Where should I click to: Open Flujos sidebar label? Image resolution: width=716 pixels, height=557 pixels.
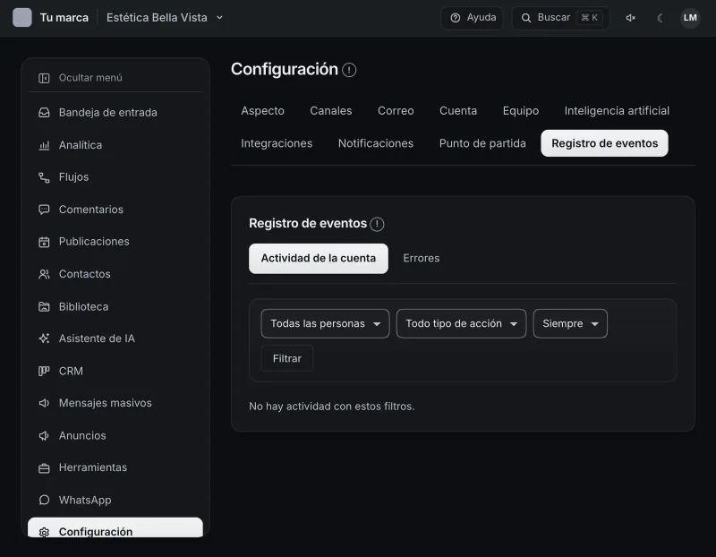point(73,177)
